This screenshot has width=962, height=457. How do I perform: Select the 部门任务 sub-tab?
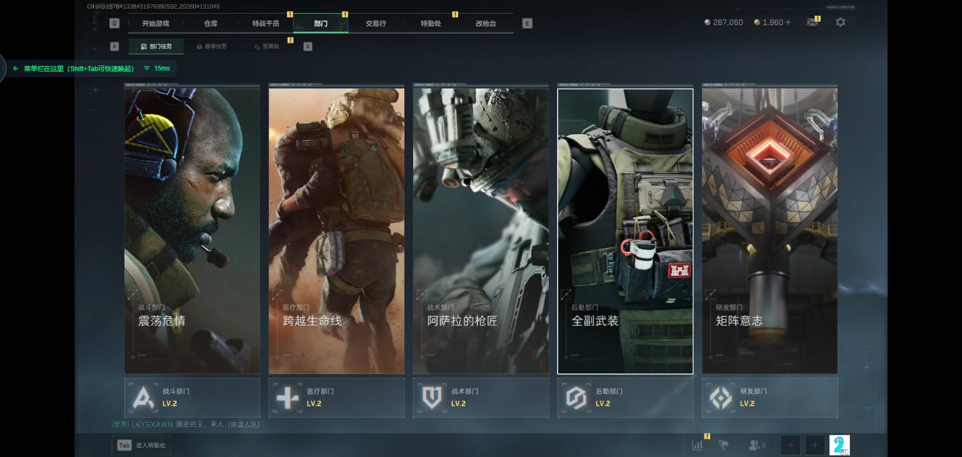tap(156, 47)
